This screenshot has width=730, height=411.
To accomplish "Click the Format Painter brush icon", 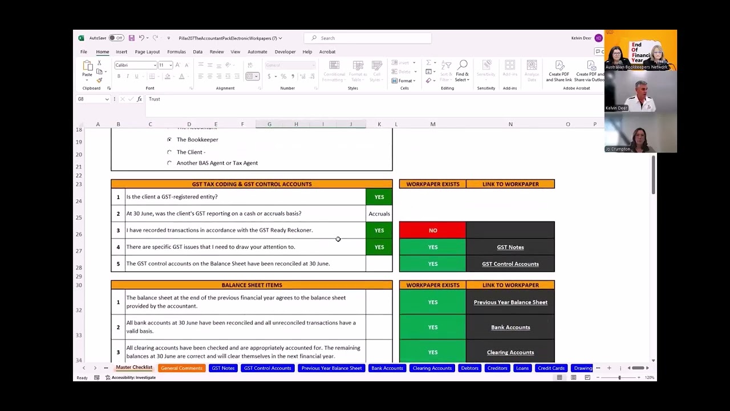I will pos(99,80).
